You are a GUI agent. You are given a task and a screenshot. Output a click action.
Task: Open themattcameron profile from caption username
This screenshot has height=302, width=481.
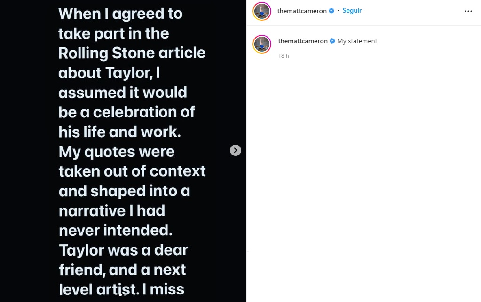tap(303, 41)
